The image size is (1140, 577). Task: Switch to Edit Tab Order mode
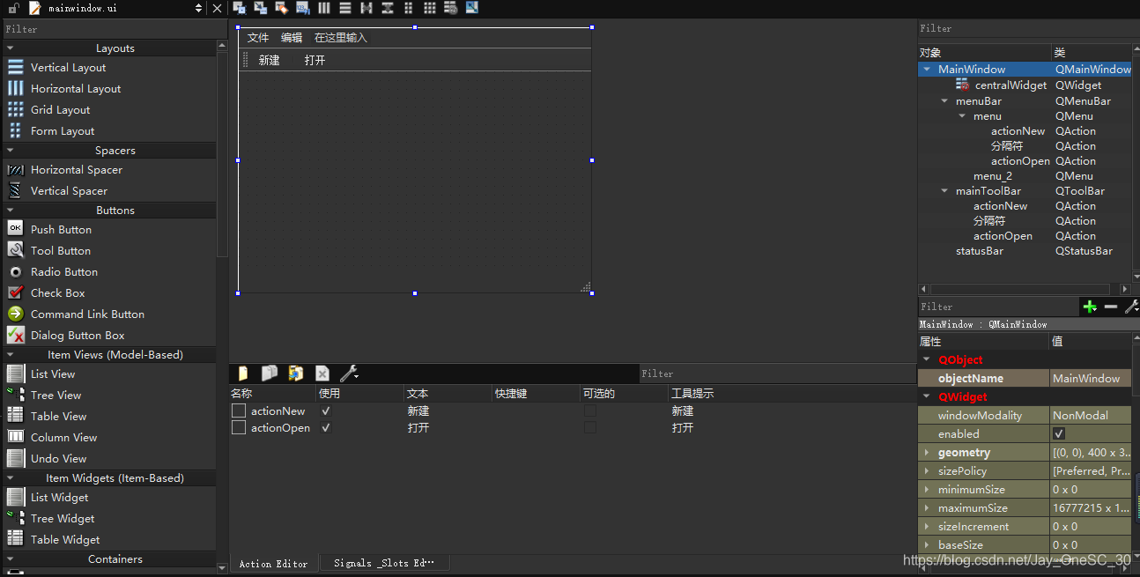coord(303,8)
